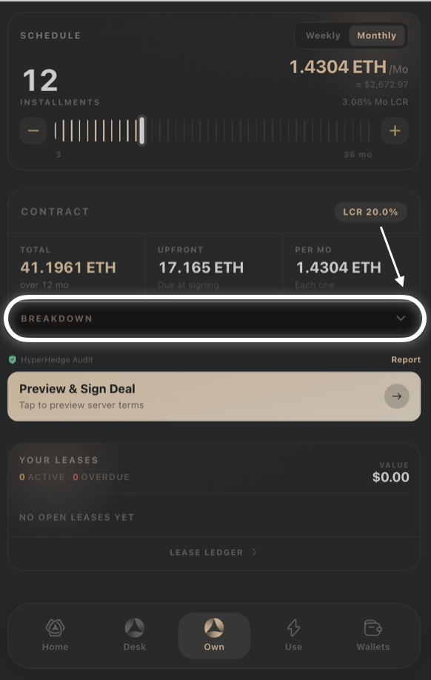
Task: Click the plus installments icon
Action: 395,130
